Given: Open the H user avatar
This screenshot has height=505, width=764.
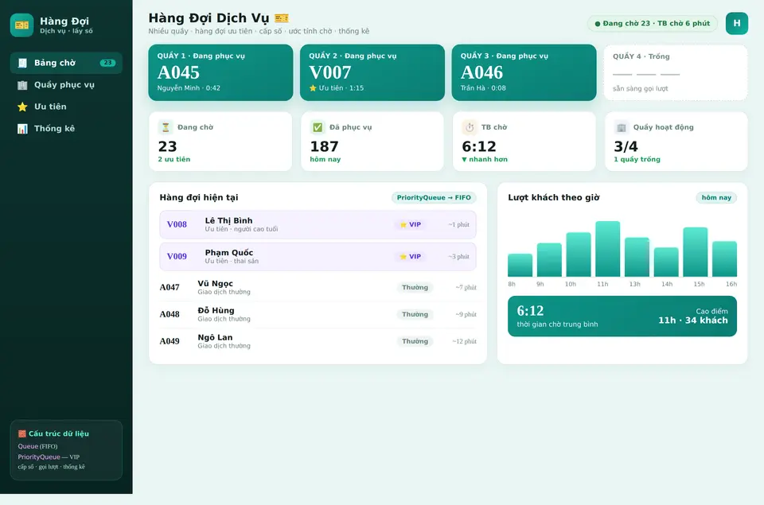Looking at the screenshot, I should tap(737, 23).
